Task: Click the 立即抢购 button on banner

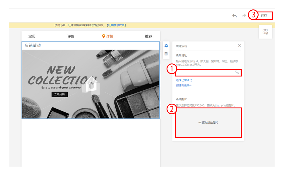Action: click(x=60, y=94)
